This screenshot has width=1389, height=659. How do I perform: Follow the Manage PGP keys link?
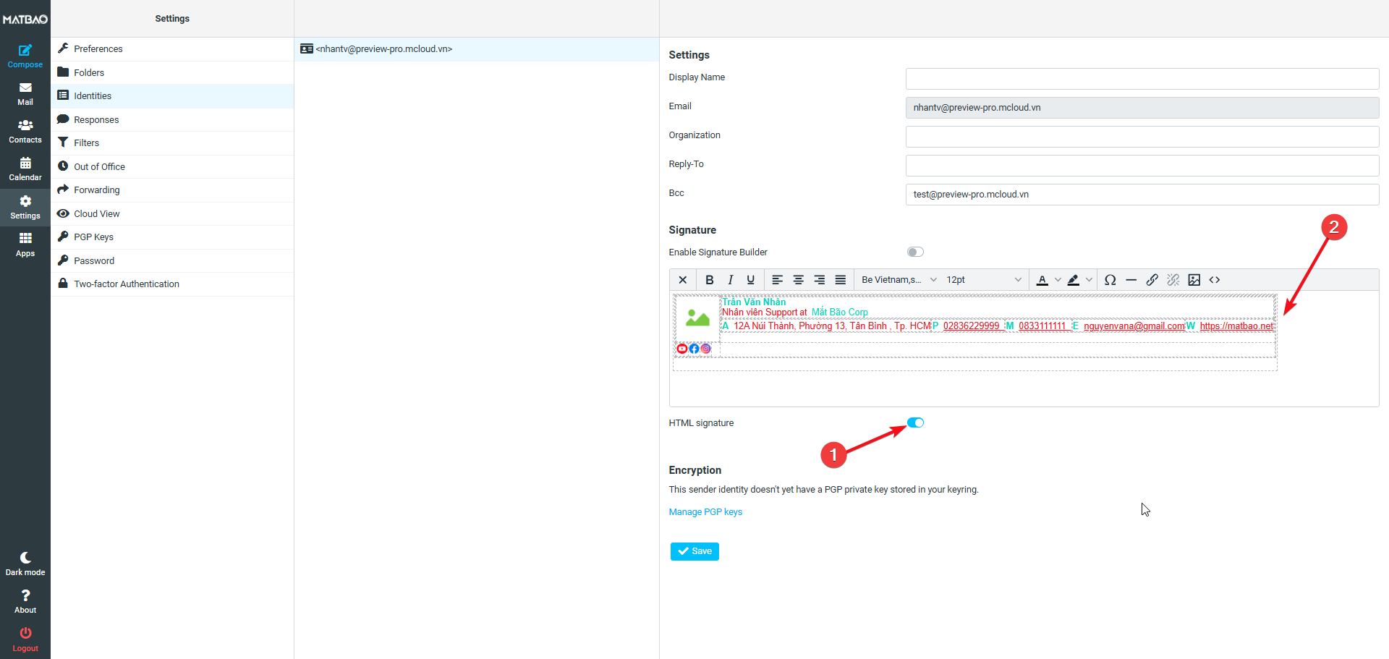[705, 512]
